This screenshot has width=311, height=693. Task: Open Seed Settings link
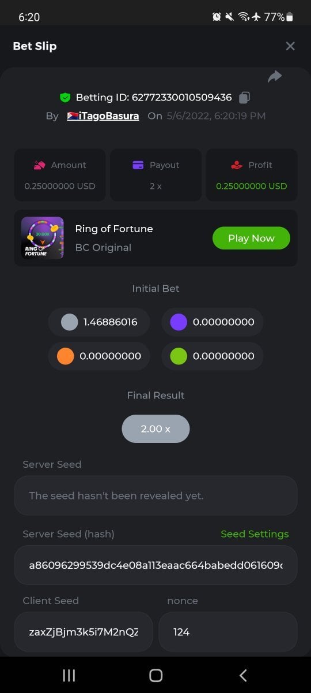[255, 534]
